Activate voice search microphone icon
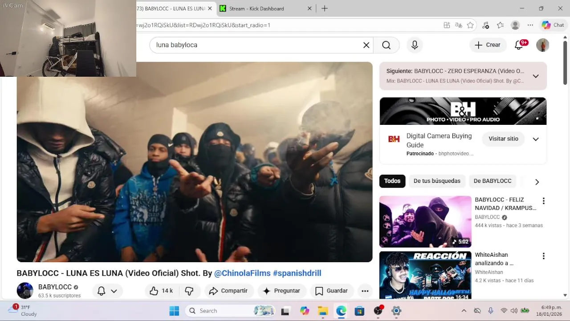Image resolution: width=570 pixels, height=321 pixels. (x=415, y=45)
